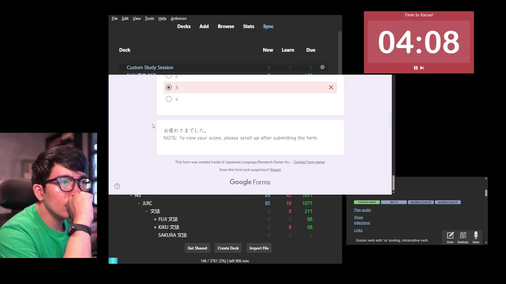
Task: Expand the KIKU 文法 deck
Action: (155, 227)
